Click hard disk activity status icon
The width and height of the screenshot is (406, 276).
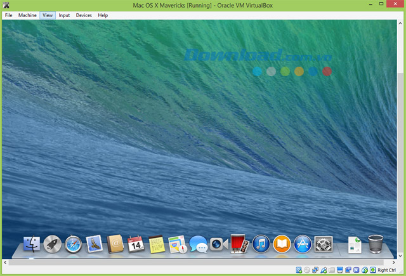[299, 270]
